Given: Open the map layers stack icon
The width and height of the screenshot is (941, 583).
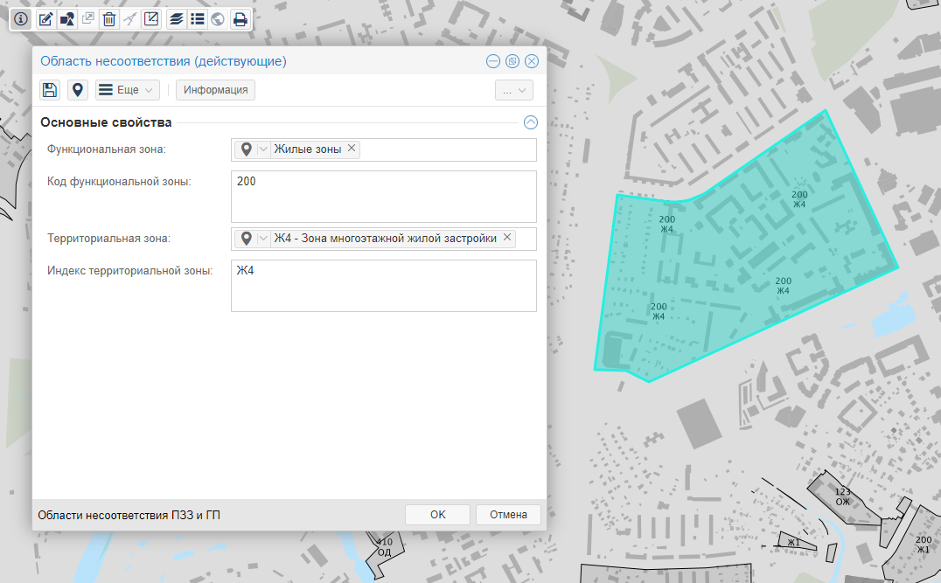Looking at the screenshot, I should coord(176,19).
